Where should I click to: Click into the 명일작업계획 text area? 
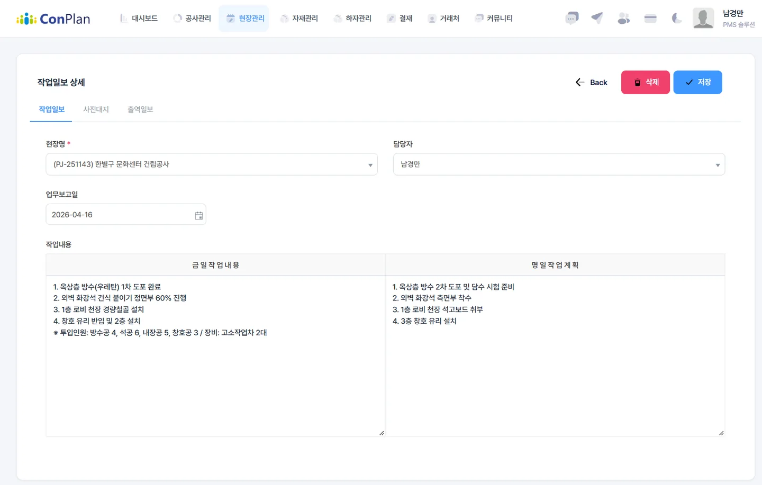click(x=555, y=356)
